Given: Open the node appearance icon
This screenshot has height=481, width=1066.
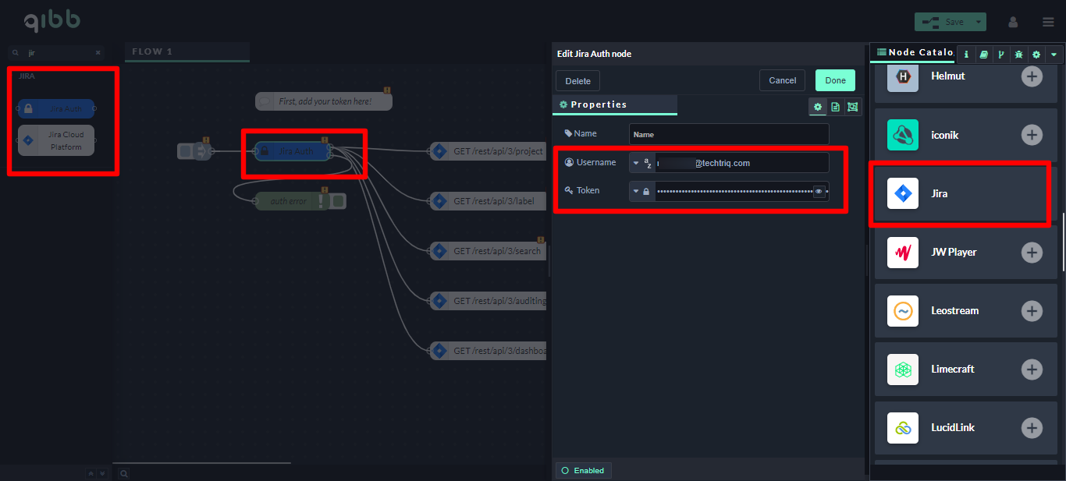Looking at the screenshot, I should click(852, 107).
